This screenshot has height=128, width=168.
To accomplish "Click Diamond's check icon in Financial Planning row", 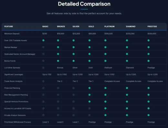I will (x=127, y=88).
